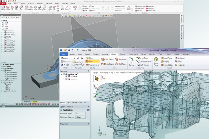Screen dimensions: 209x139
Task: Click the Stitch tool in SpaceClaim Solidify group
Action: point(89,58)
